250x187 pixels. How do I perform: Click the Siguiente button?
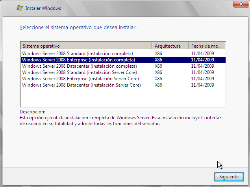pos(229,177)
